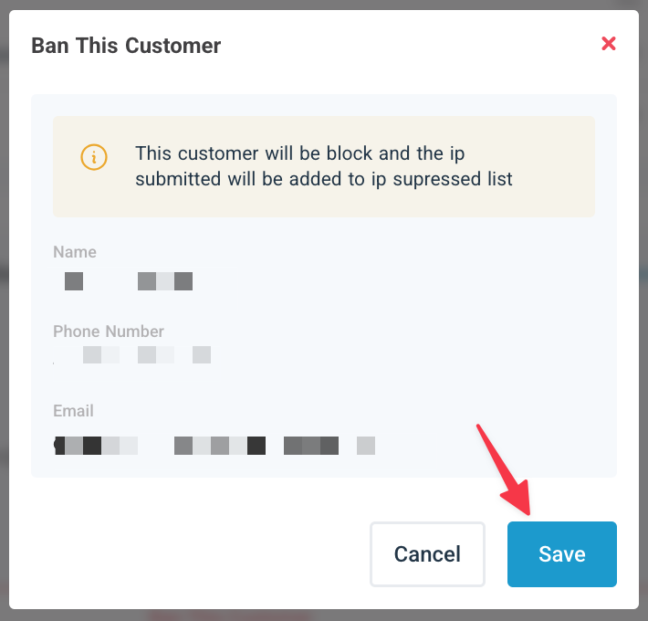This screenshot has height=621, width=648.
Task: Close the dialog with the red X
Action: 609,44
